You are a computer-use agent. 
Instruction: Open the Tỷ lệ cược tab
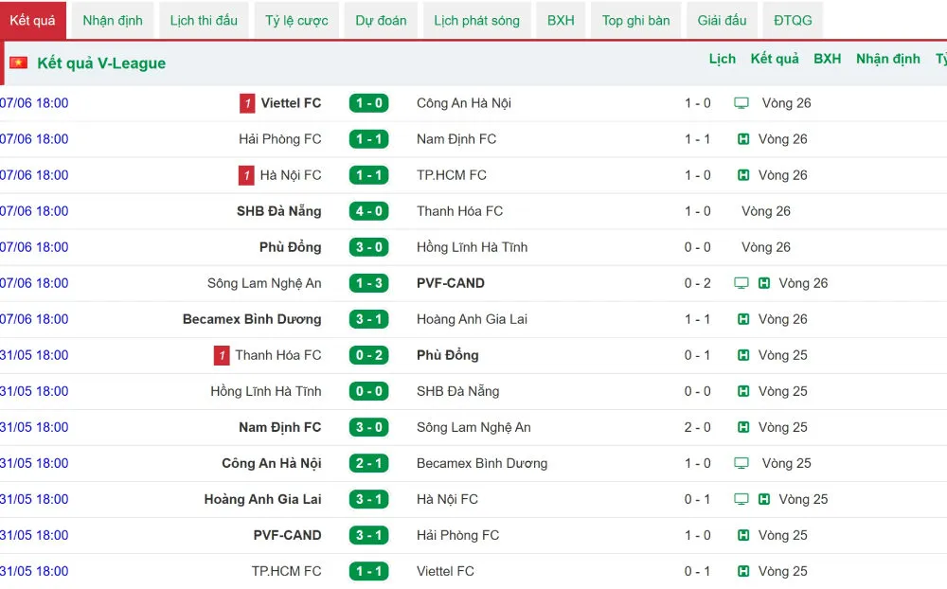[x=296, y=21]
